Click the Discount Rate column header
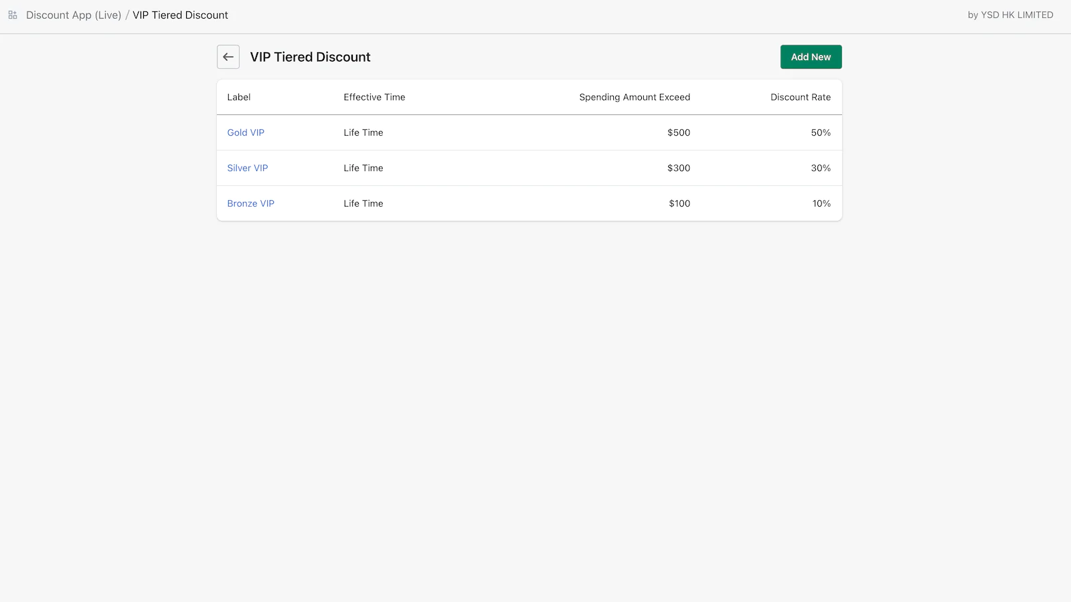 pyautogui.click(x=801, y=97)
